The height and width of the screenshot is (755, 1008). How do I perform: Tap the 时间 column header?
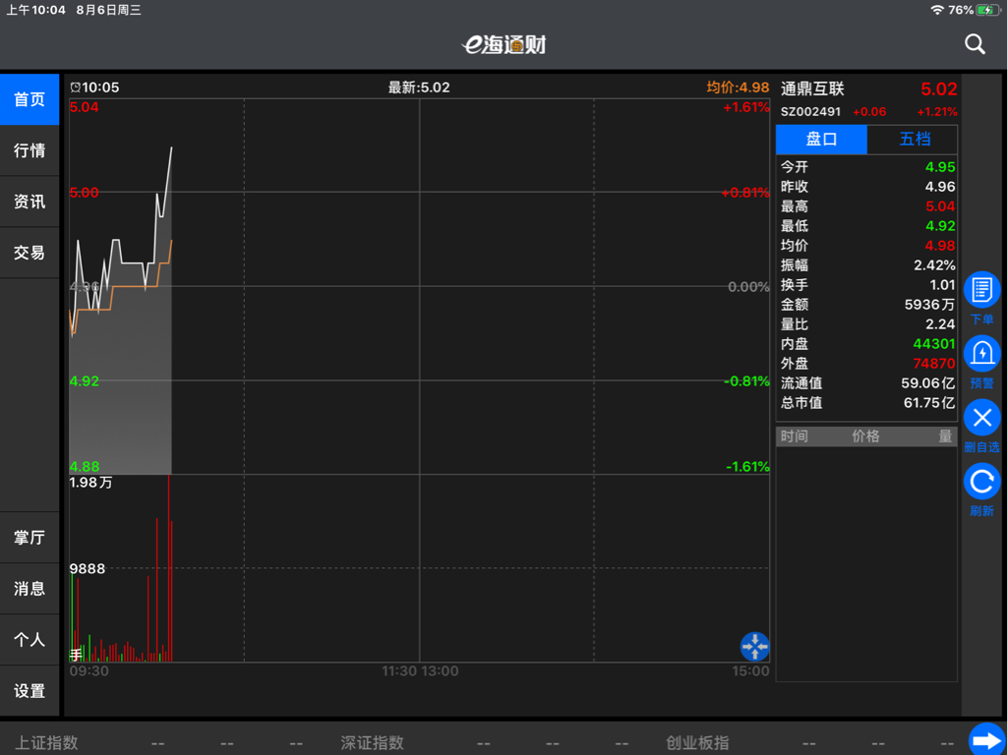(x=794, y=436)
